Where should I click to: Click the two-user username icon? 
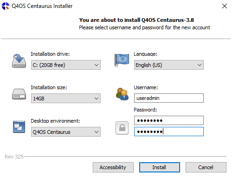tap(122, 94)
